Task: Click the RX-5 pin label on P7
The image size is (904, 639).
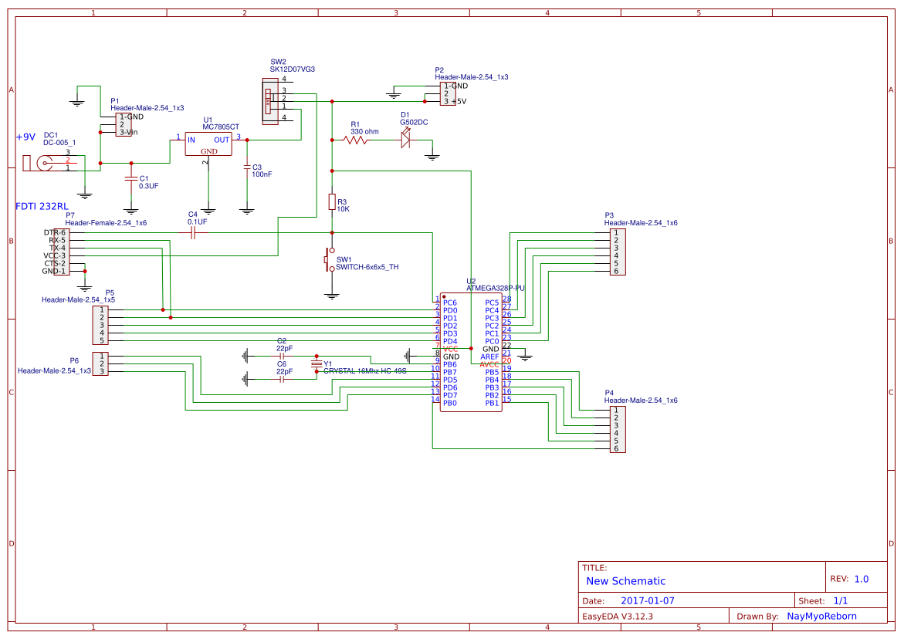Action: tap(57, 240)
